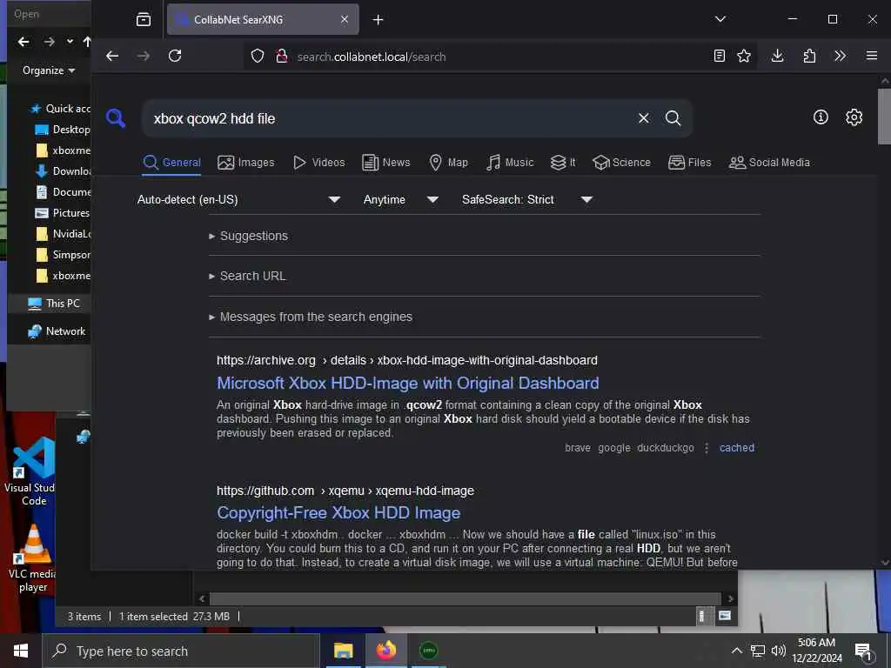The image size is (891, 668).
Task: List all tabs dropdown arrow
Action: click(720, 19)
